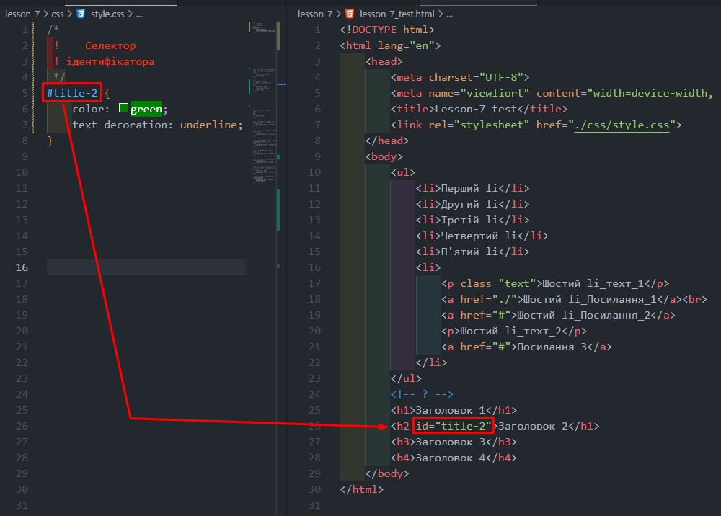Click the "Другий li" list item text
The width and height of the screenshot is (721, 516).
click(x=469, y=204)
